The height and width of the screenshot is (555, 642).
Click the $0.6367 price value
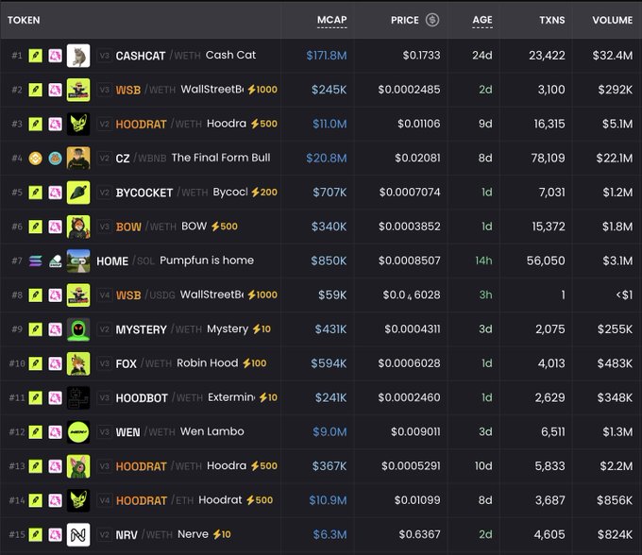tap(420, 534)
